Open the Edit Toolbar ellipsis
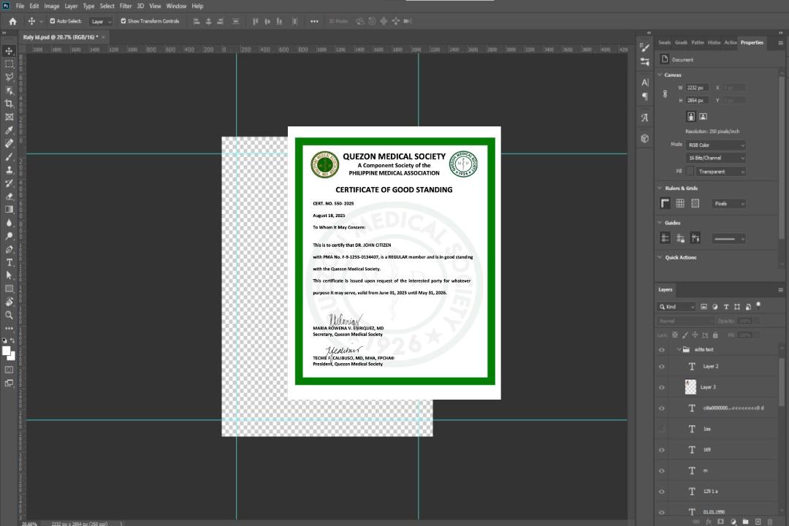 point(9,328)
